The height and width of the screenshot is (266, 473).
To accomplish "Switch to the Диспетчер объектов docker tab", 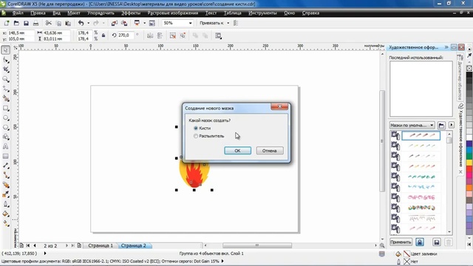I will coord(460,78).
